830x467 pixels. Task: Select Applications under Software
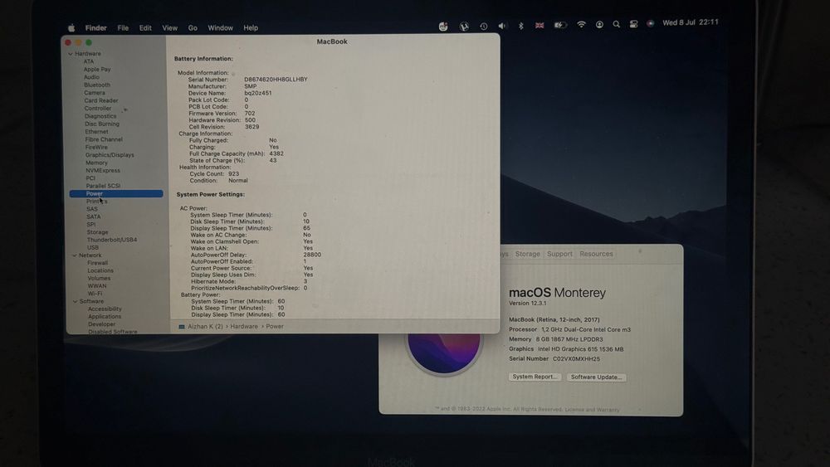[105, 317]
